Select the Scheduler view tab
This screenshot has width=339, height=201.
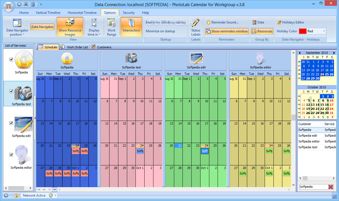(48, 47)
